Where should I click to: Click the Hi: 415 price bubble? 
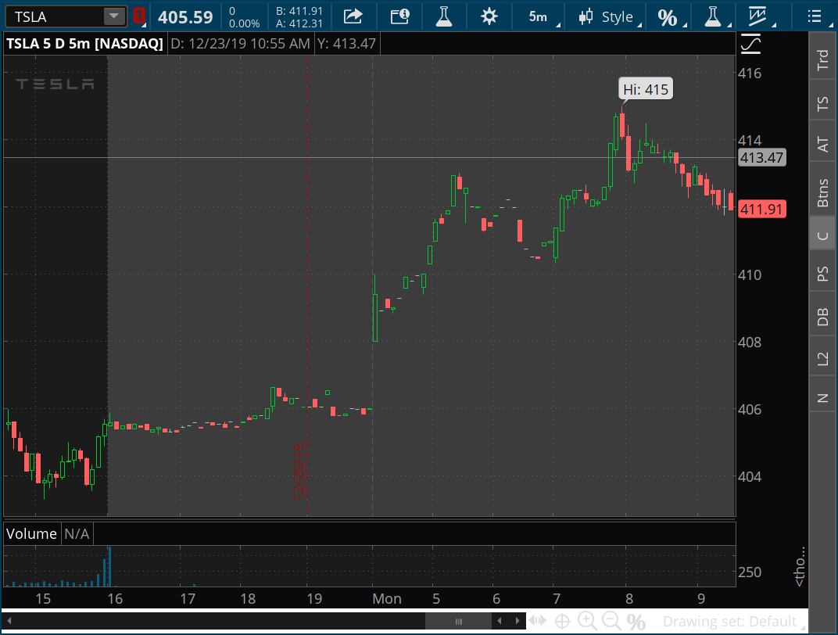[646, 89]
